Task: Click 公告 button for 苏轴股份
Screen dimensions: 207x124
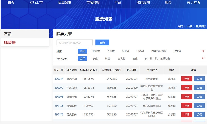Action: pos(199,106)
